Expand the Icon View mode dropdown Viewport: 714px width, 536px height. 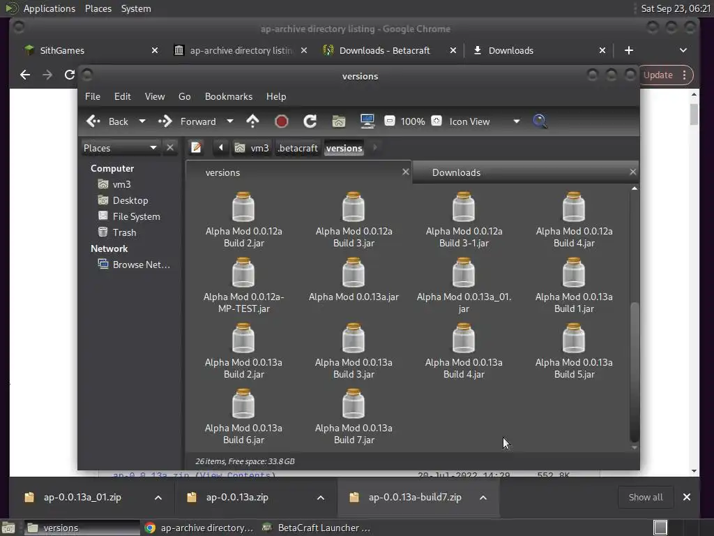click(516, 121)
